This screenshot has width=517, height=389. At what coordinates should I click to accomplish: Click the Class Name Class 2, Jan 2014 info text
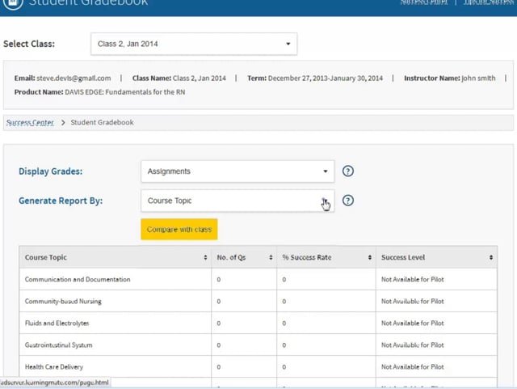pos(179,78)
